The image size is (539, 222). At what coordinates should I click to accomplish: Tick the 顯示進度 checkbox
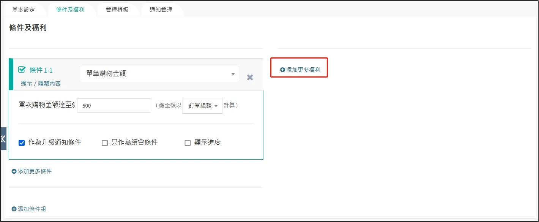click(x=188, y=143)
